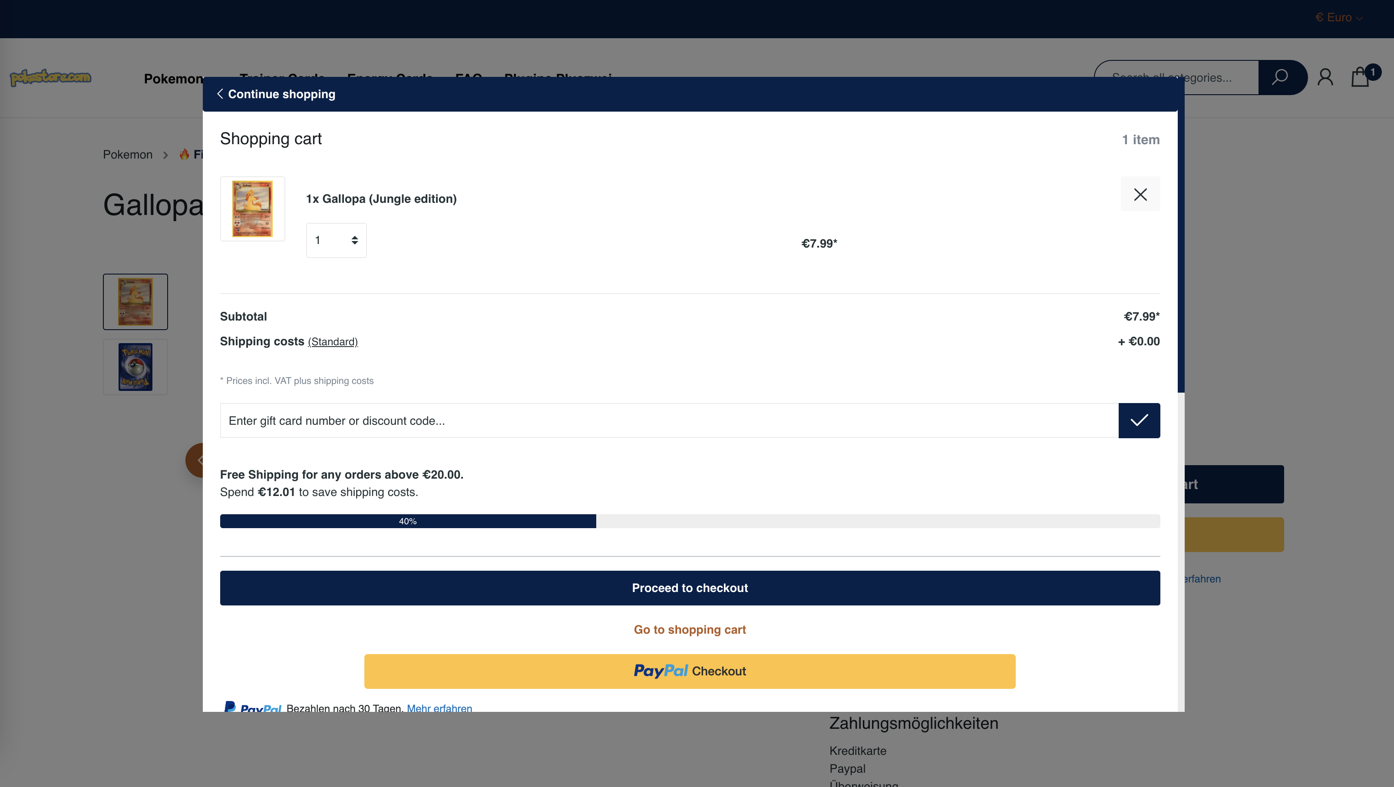Open the shopping bag cart icon
Image resolution: width=1394 pixels, height=787 pixels.
tap(1360, 77)
